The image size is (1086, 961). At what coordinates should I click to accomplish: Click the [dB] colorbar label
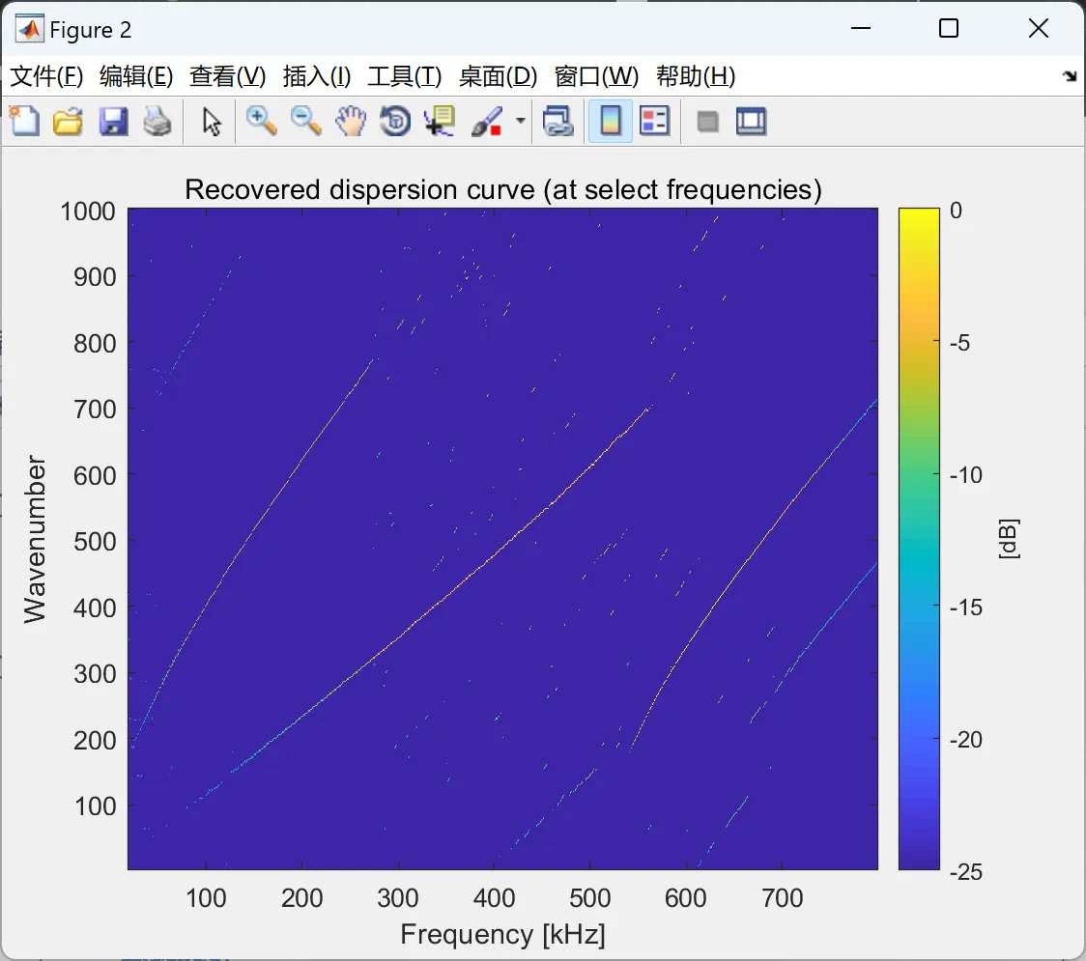coord(1009,539)
